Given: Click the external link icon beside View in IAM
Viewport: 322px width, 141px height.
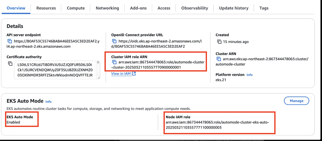Looking at the screenshot, I should click(134, 74).
